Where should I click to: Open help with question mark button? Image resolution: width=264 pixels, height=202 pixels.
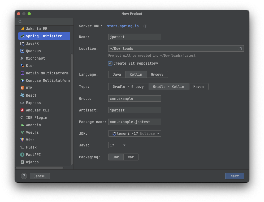pos(24,176)
